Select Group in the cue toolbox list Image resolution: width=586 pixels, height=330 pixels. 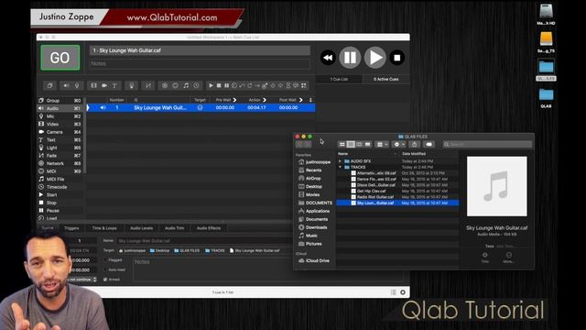[60, 100]
